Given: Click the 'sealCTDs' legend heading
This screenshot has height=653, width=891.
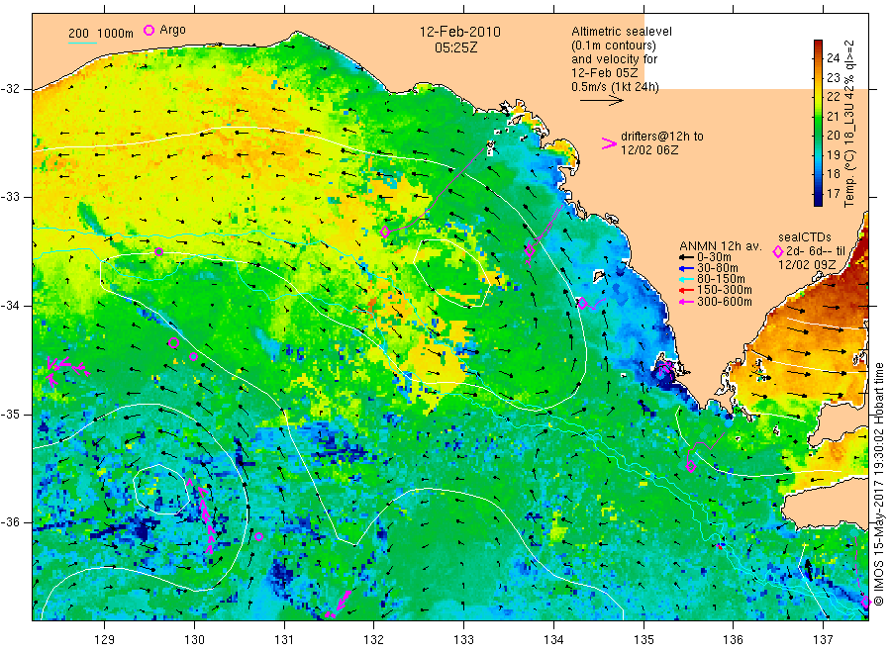Looking at the screenshot, I should point(805,237).
